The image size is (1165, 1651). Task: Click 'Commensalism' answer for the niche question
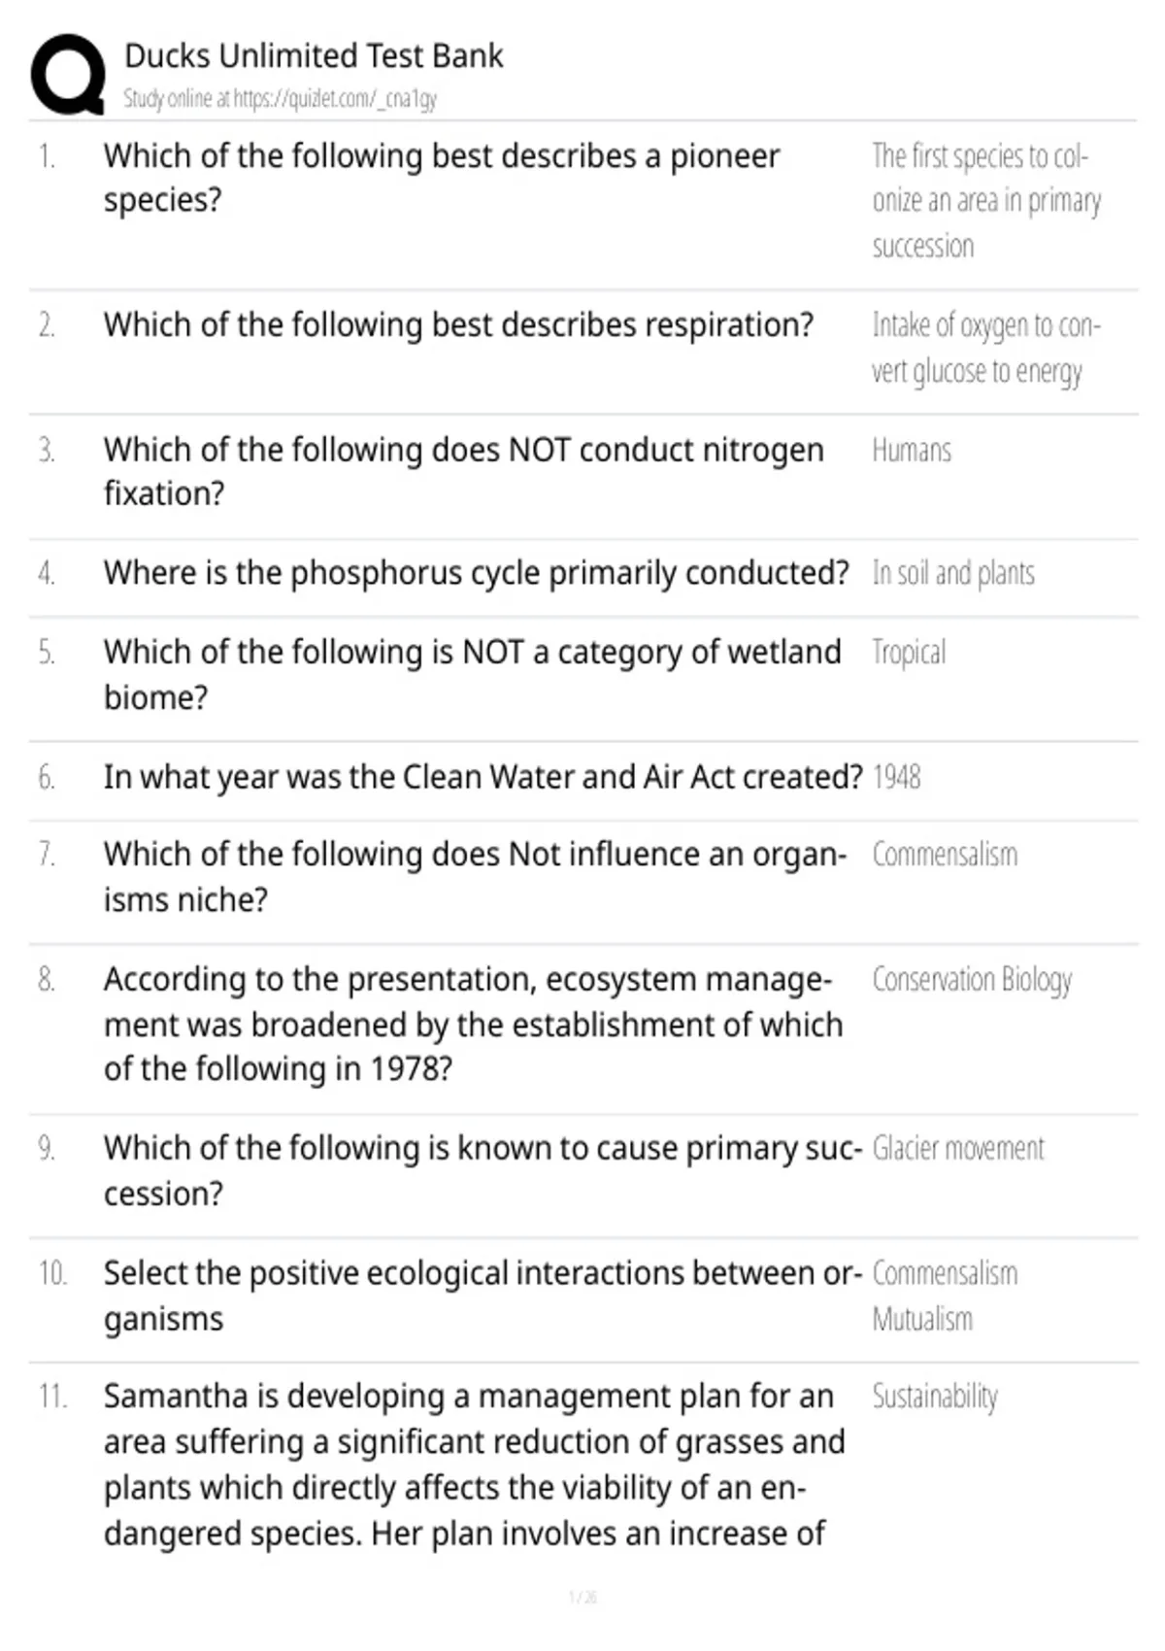point(945,855)
